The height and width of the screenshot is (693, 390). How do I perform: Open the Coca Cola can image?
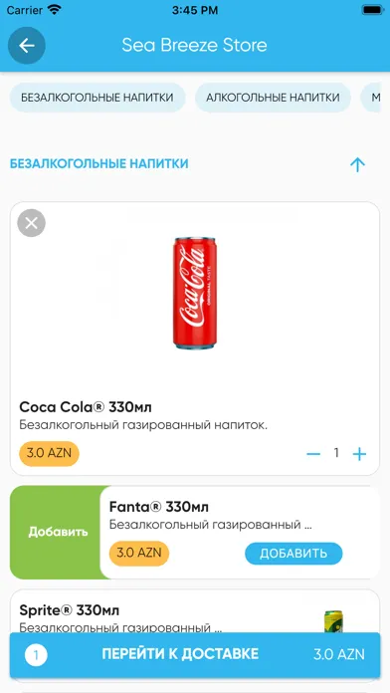pos(195,293)
